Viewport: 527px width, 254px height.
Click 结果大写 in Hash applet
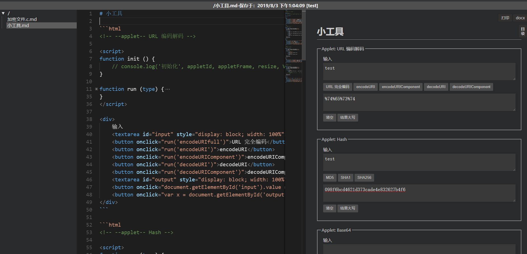click(348, 208)
